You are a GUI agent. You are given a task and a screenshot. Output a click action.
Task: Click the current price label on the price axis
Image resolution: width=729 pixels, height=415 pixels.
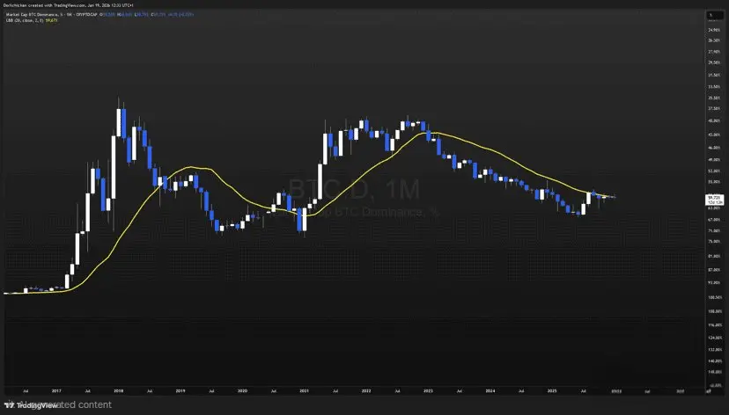coord(715,200)
